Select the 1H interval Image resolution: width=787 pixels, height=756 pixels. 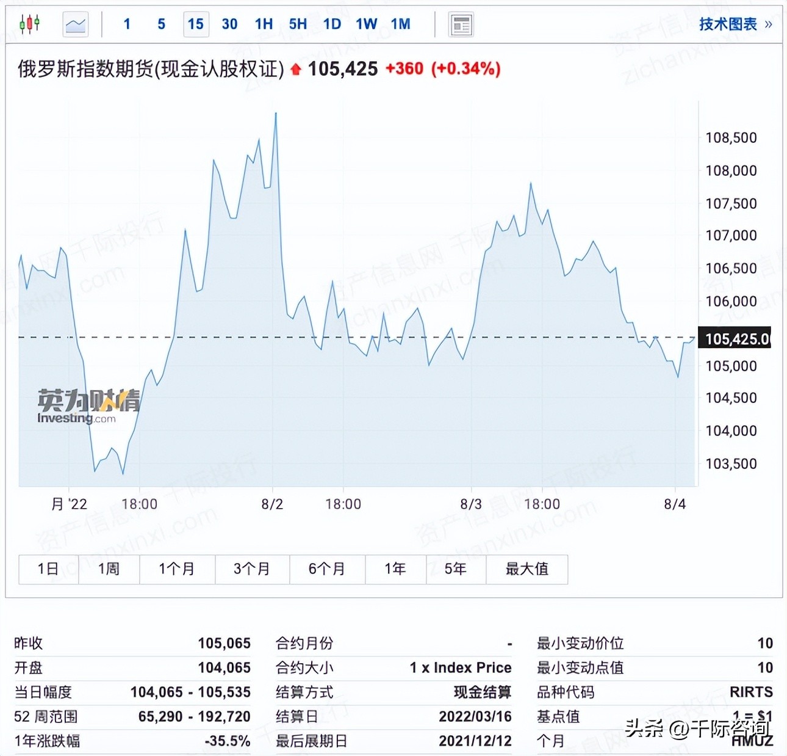263,24
